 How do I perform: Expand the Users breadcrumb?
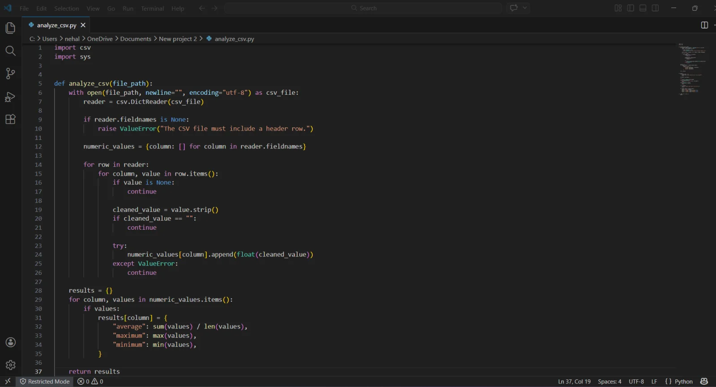[x=50, y=39]
